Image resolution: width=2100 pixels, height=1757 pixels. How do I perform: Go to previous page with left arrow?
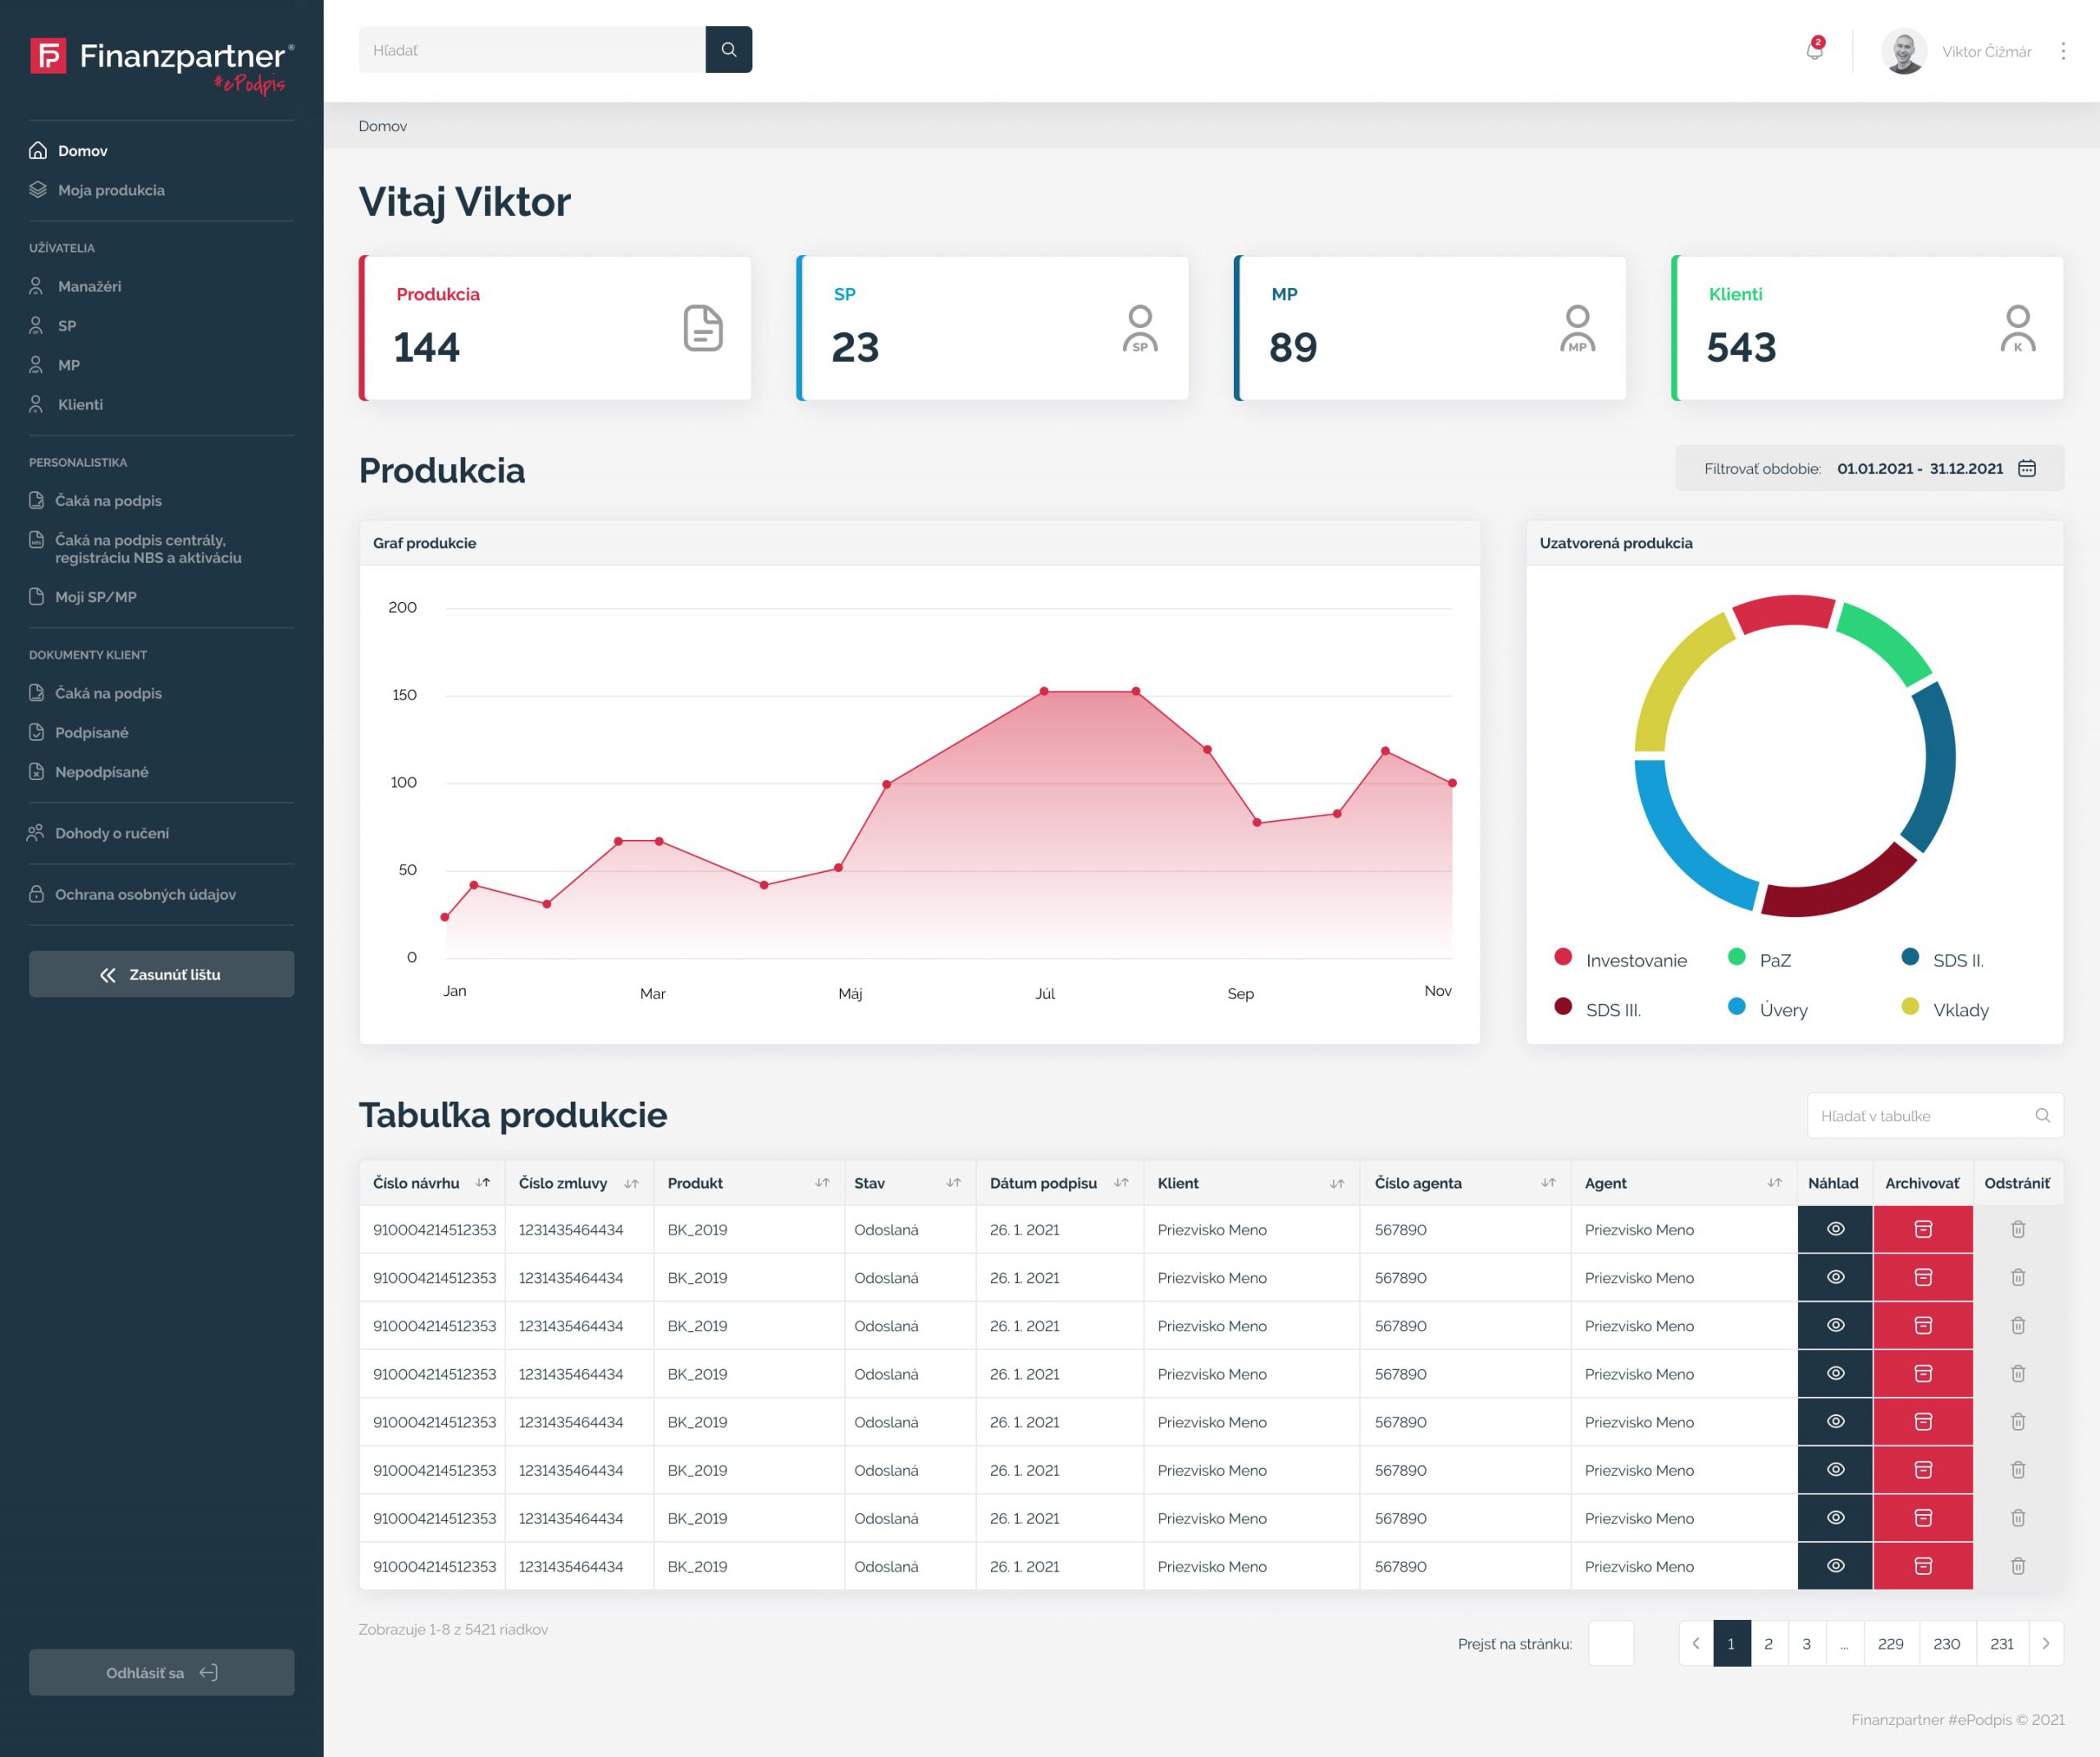[x=1696, y=1643]
